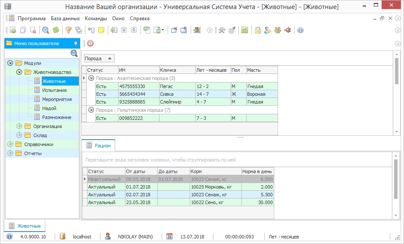Click the calendar icon in status bar
Image resolution: width=404 pixels, height=244 pixels.
click(169, 237)
